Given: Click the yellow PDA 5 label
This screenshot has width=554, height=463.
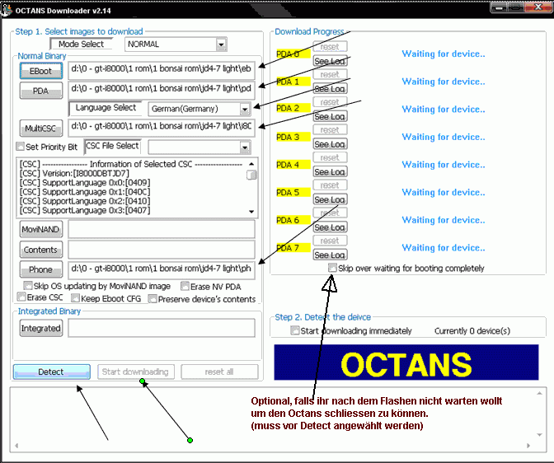Looking at the screenshot, I should [x=293, y=193].
